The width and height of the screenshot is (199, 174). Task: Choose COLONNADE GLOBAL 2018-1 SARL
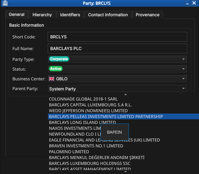pyautogui.click(x=123, y=99)
